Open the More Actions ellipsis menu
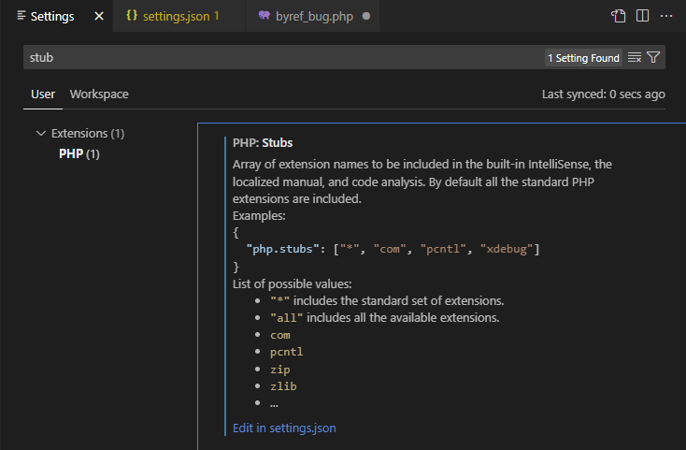The image size is (686, 450). 666,16
